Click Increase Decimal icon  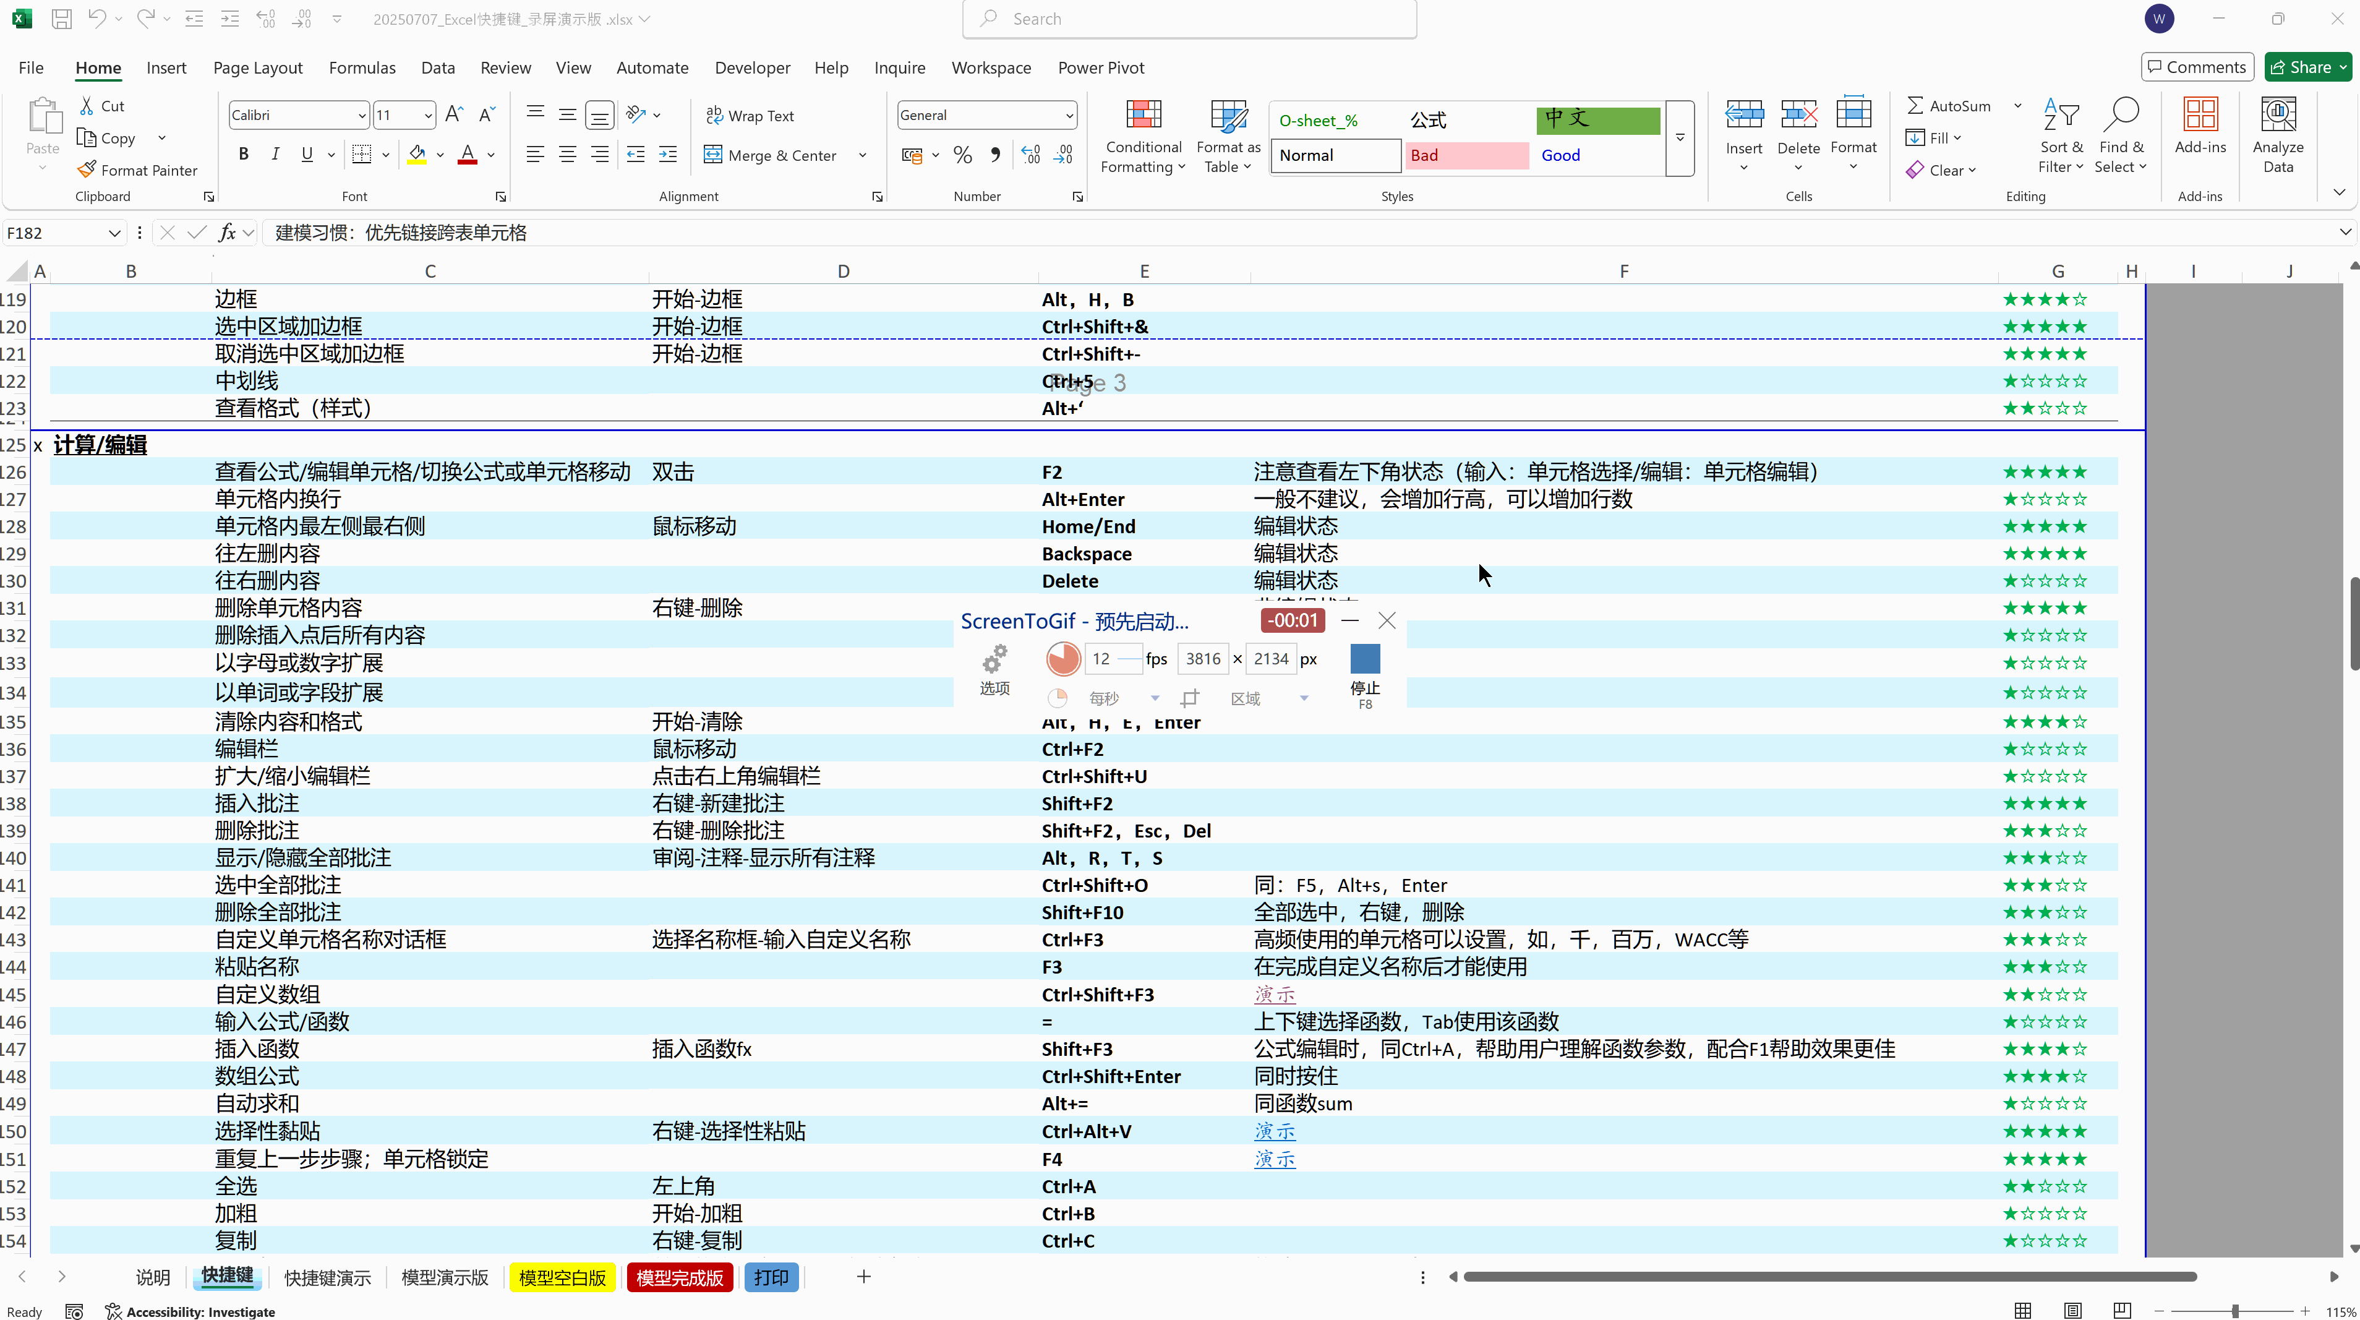pos(1031,155)
